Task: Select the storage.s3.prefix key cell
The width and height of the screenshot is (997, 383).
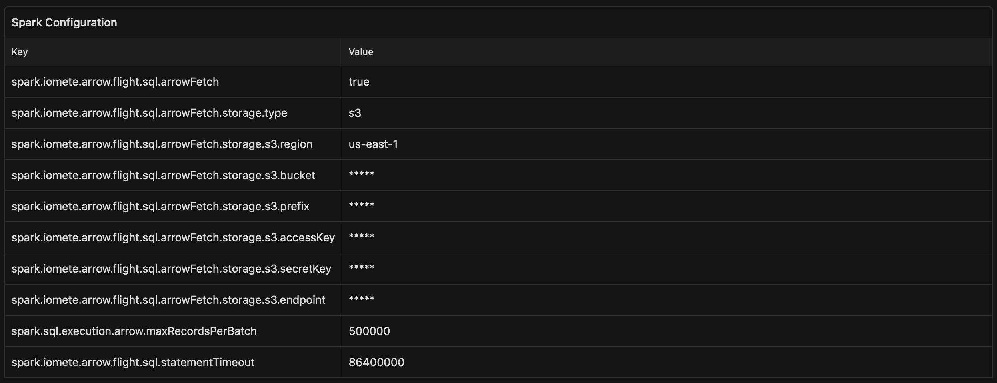Action: click(x=160, y=206)
